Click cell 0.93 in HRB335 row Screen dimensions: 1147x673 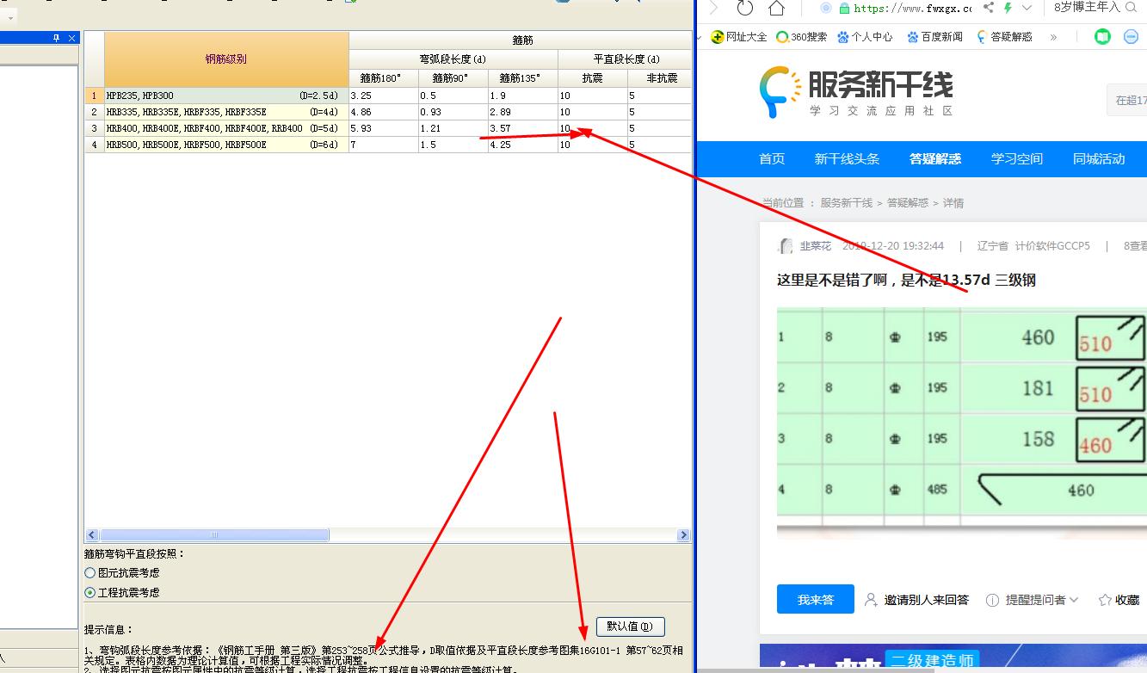(x=453, y=112)
